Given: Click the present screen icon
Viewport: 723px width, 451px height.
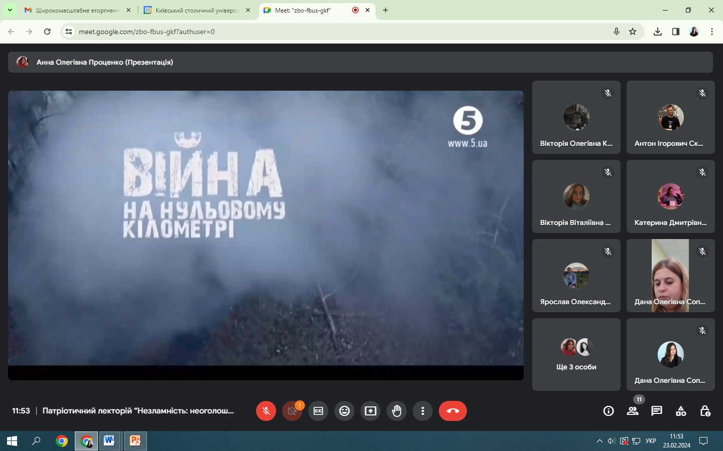Looking at the screenshot, I should [371, 411].
